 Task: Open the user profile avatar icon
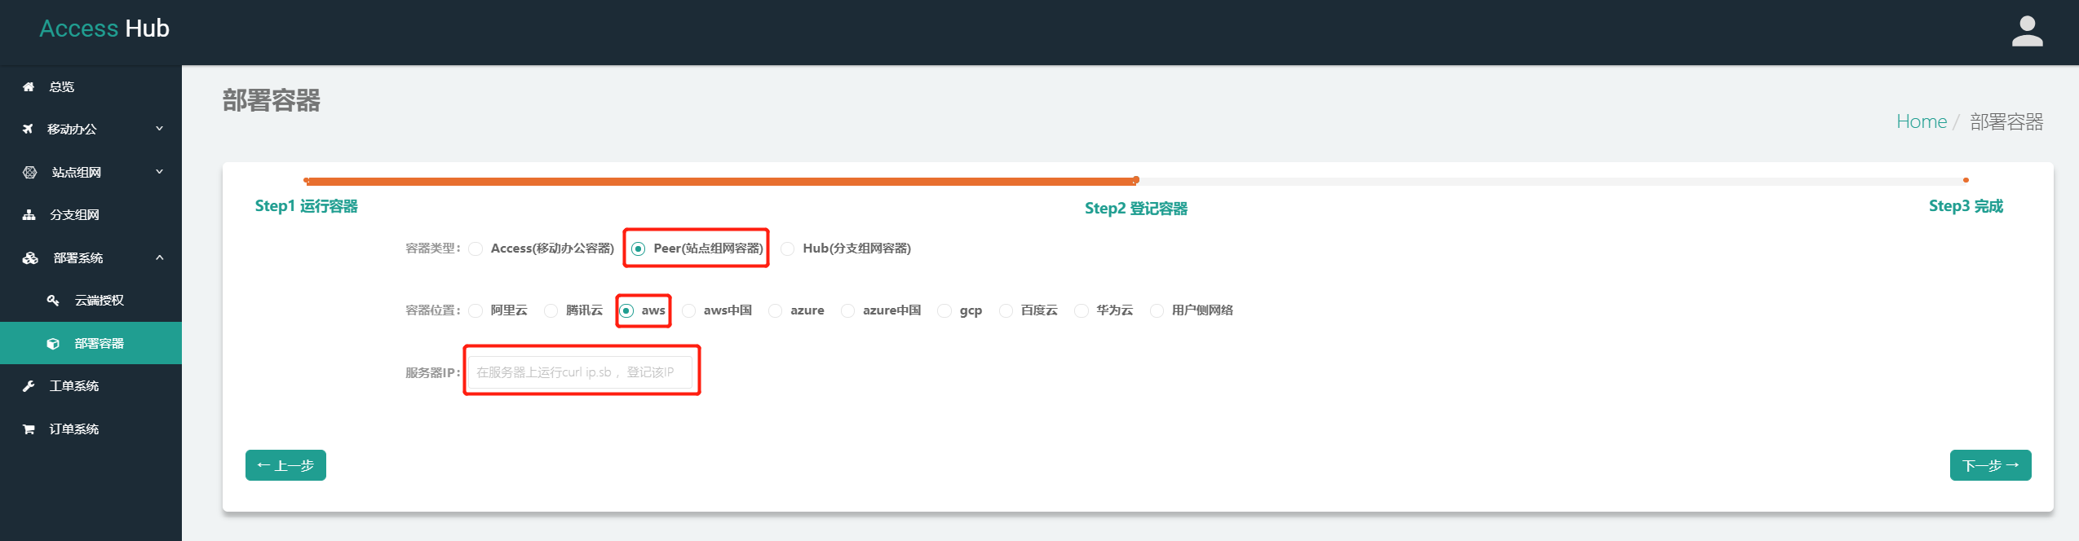pos(2027,32)
